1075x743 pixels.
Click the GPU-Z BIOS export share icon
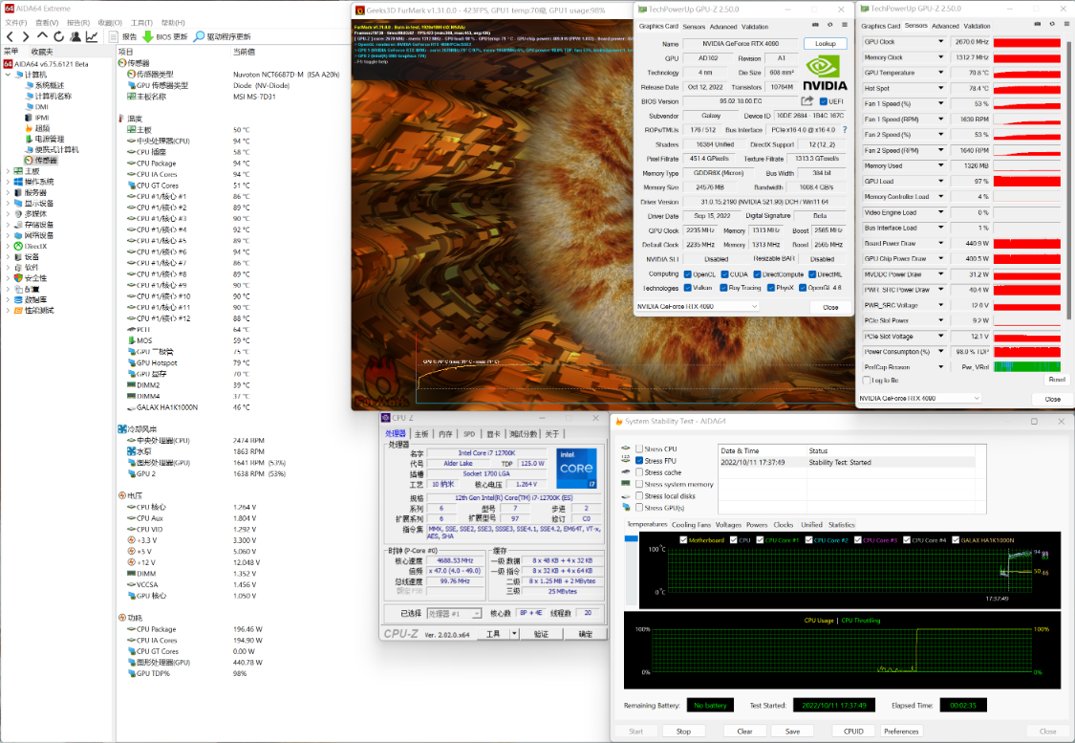[x=807, y=101]
